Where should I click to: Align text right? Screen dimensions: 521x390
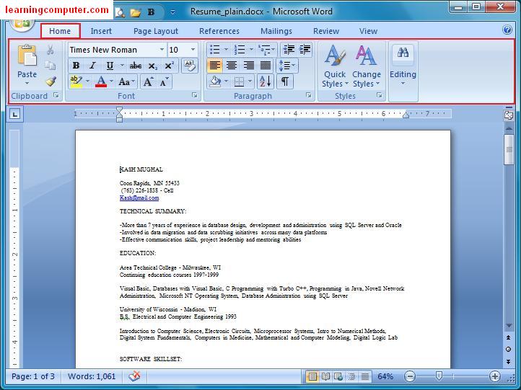248,66
